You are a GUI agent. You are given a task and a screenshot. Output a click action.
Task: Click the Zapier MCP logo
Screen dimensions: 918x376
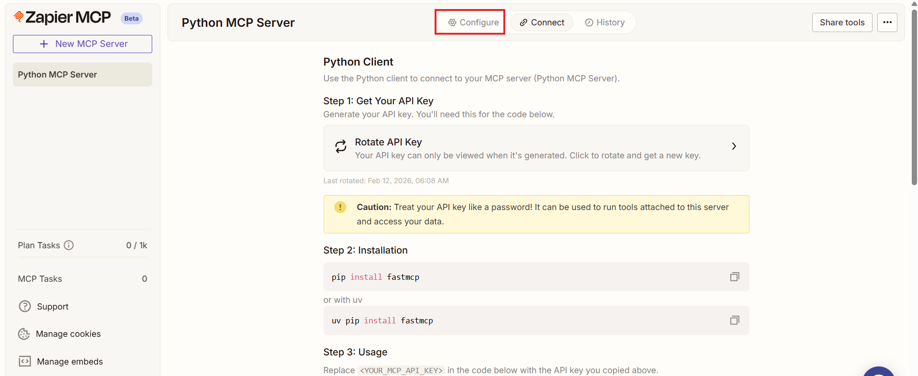pyautogui.click(x=62, y=18)
